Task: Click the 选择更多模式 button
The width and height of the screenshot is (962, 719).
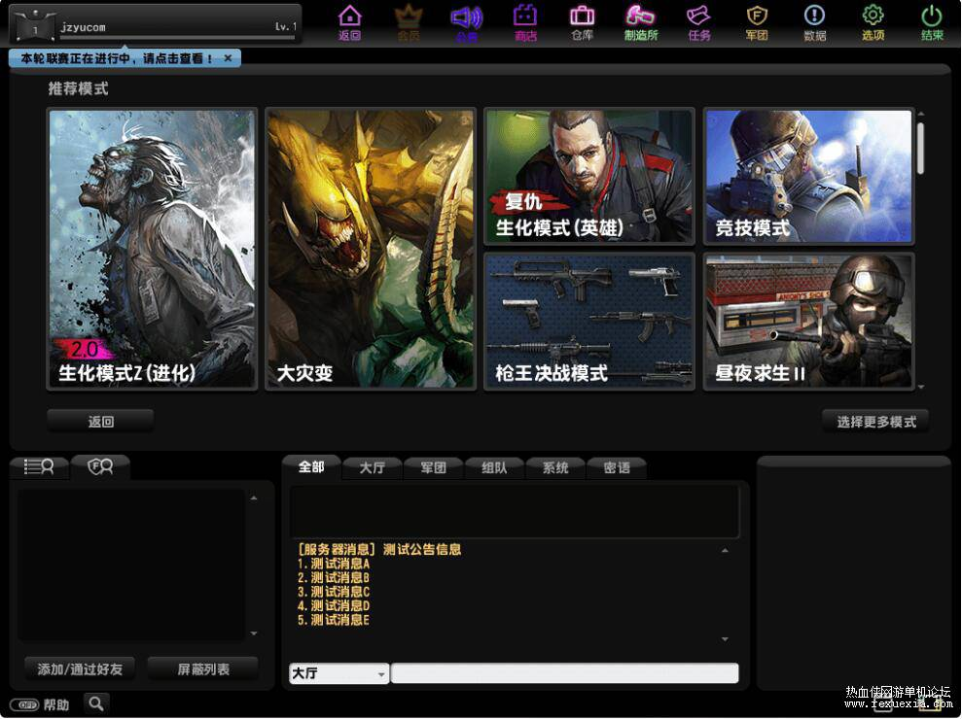Action: pyautogui.click(x=875, y=422)
